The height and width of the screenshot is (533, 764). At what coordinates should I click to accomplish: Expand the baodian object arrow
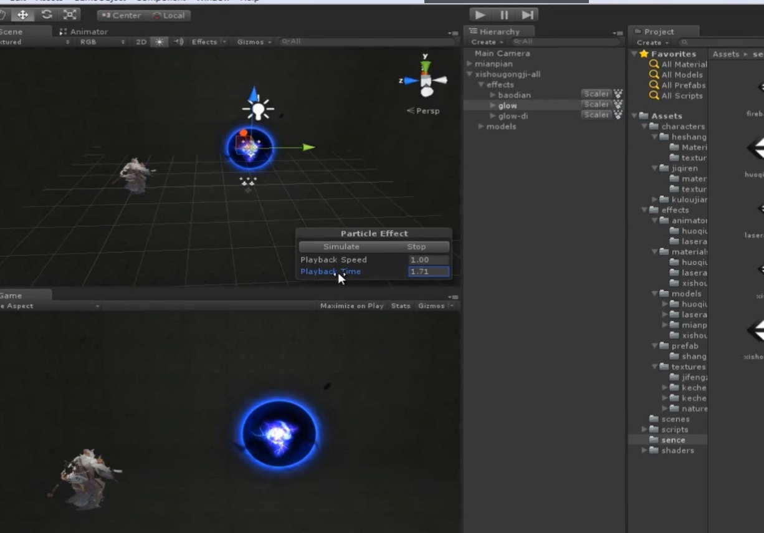[x=492, y=95]
